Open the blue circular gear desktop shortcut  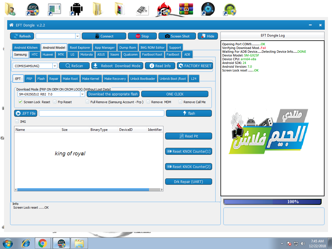[208, 9]
